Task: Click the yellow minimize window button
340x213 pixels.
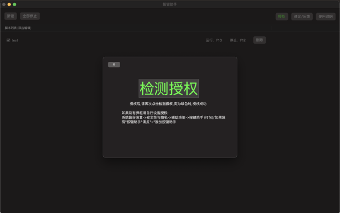Action: [x=9, y=5]
